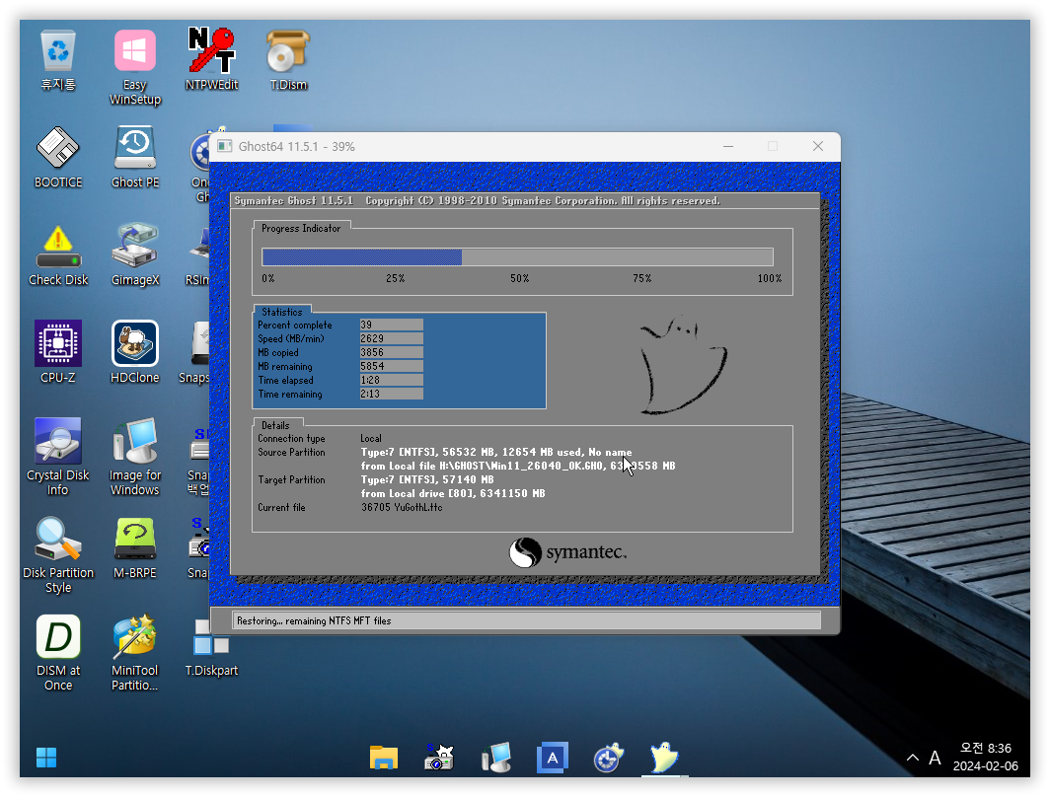
Task: Open Ghost PE desktop shortcut
Action: click(x=134, y=158)
